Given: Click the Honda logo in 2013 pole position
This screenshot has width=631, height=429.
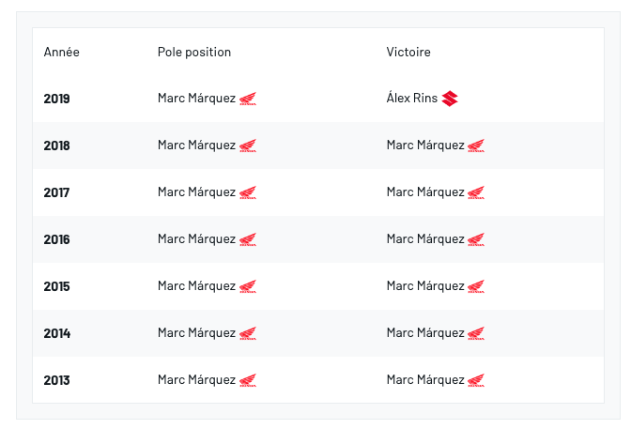Looking at the screenshot, I should tap(248, 380).
